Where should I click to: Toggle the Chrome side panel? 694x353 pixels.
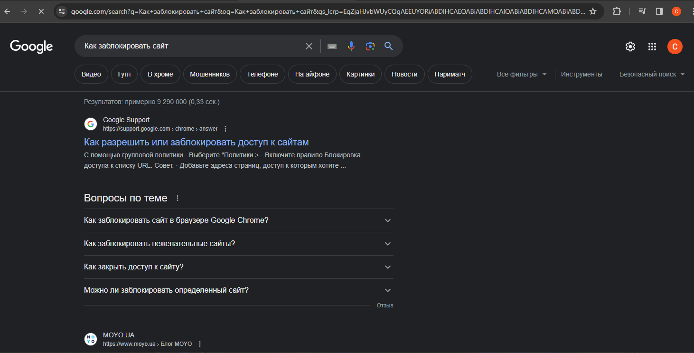659,11
